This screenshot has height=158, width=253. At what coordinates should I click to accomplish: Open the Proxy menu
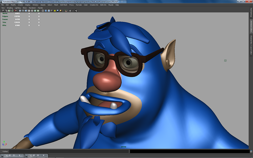click(72, 5)
